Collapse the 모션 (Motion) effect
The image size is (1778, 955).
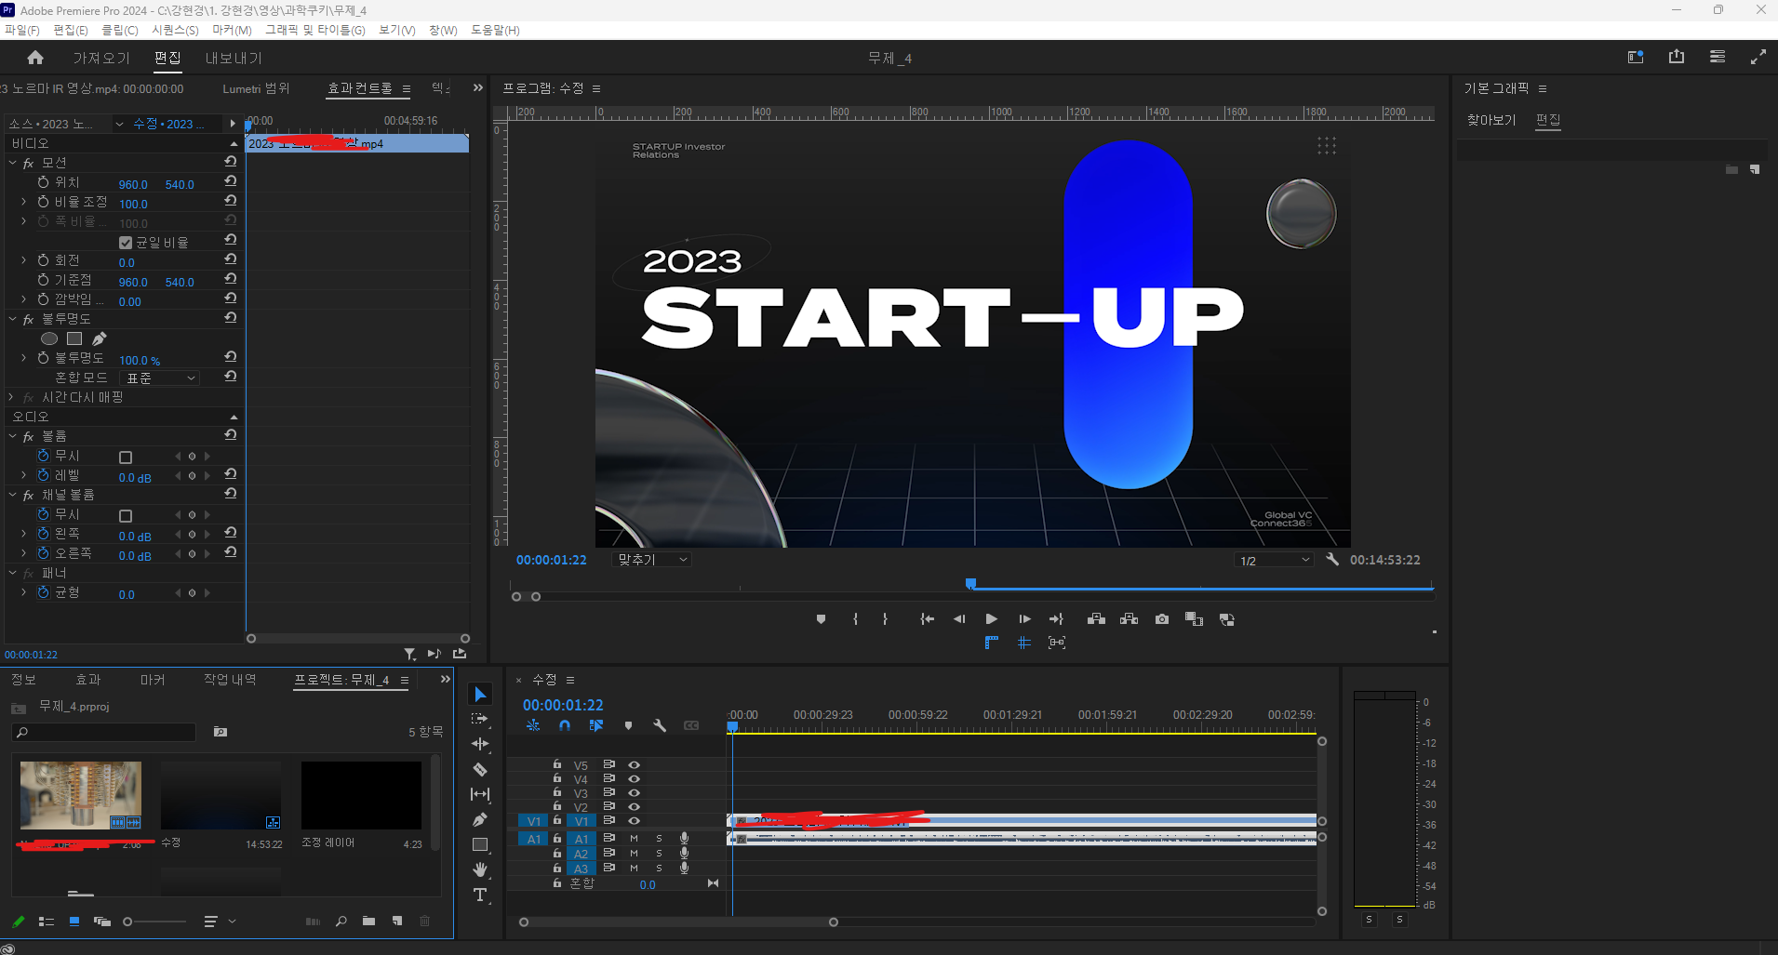click(13, 163)
